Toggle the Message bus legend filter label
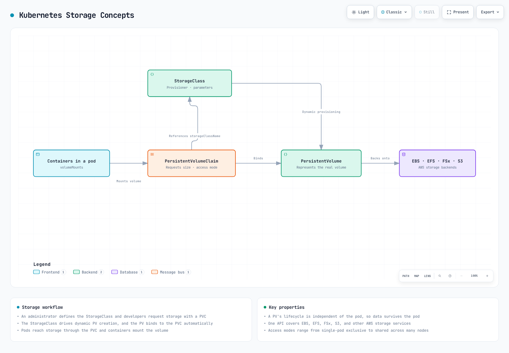This screenshot has height=353, width=509. (172, 272)
